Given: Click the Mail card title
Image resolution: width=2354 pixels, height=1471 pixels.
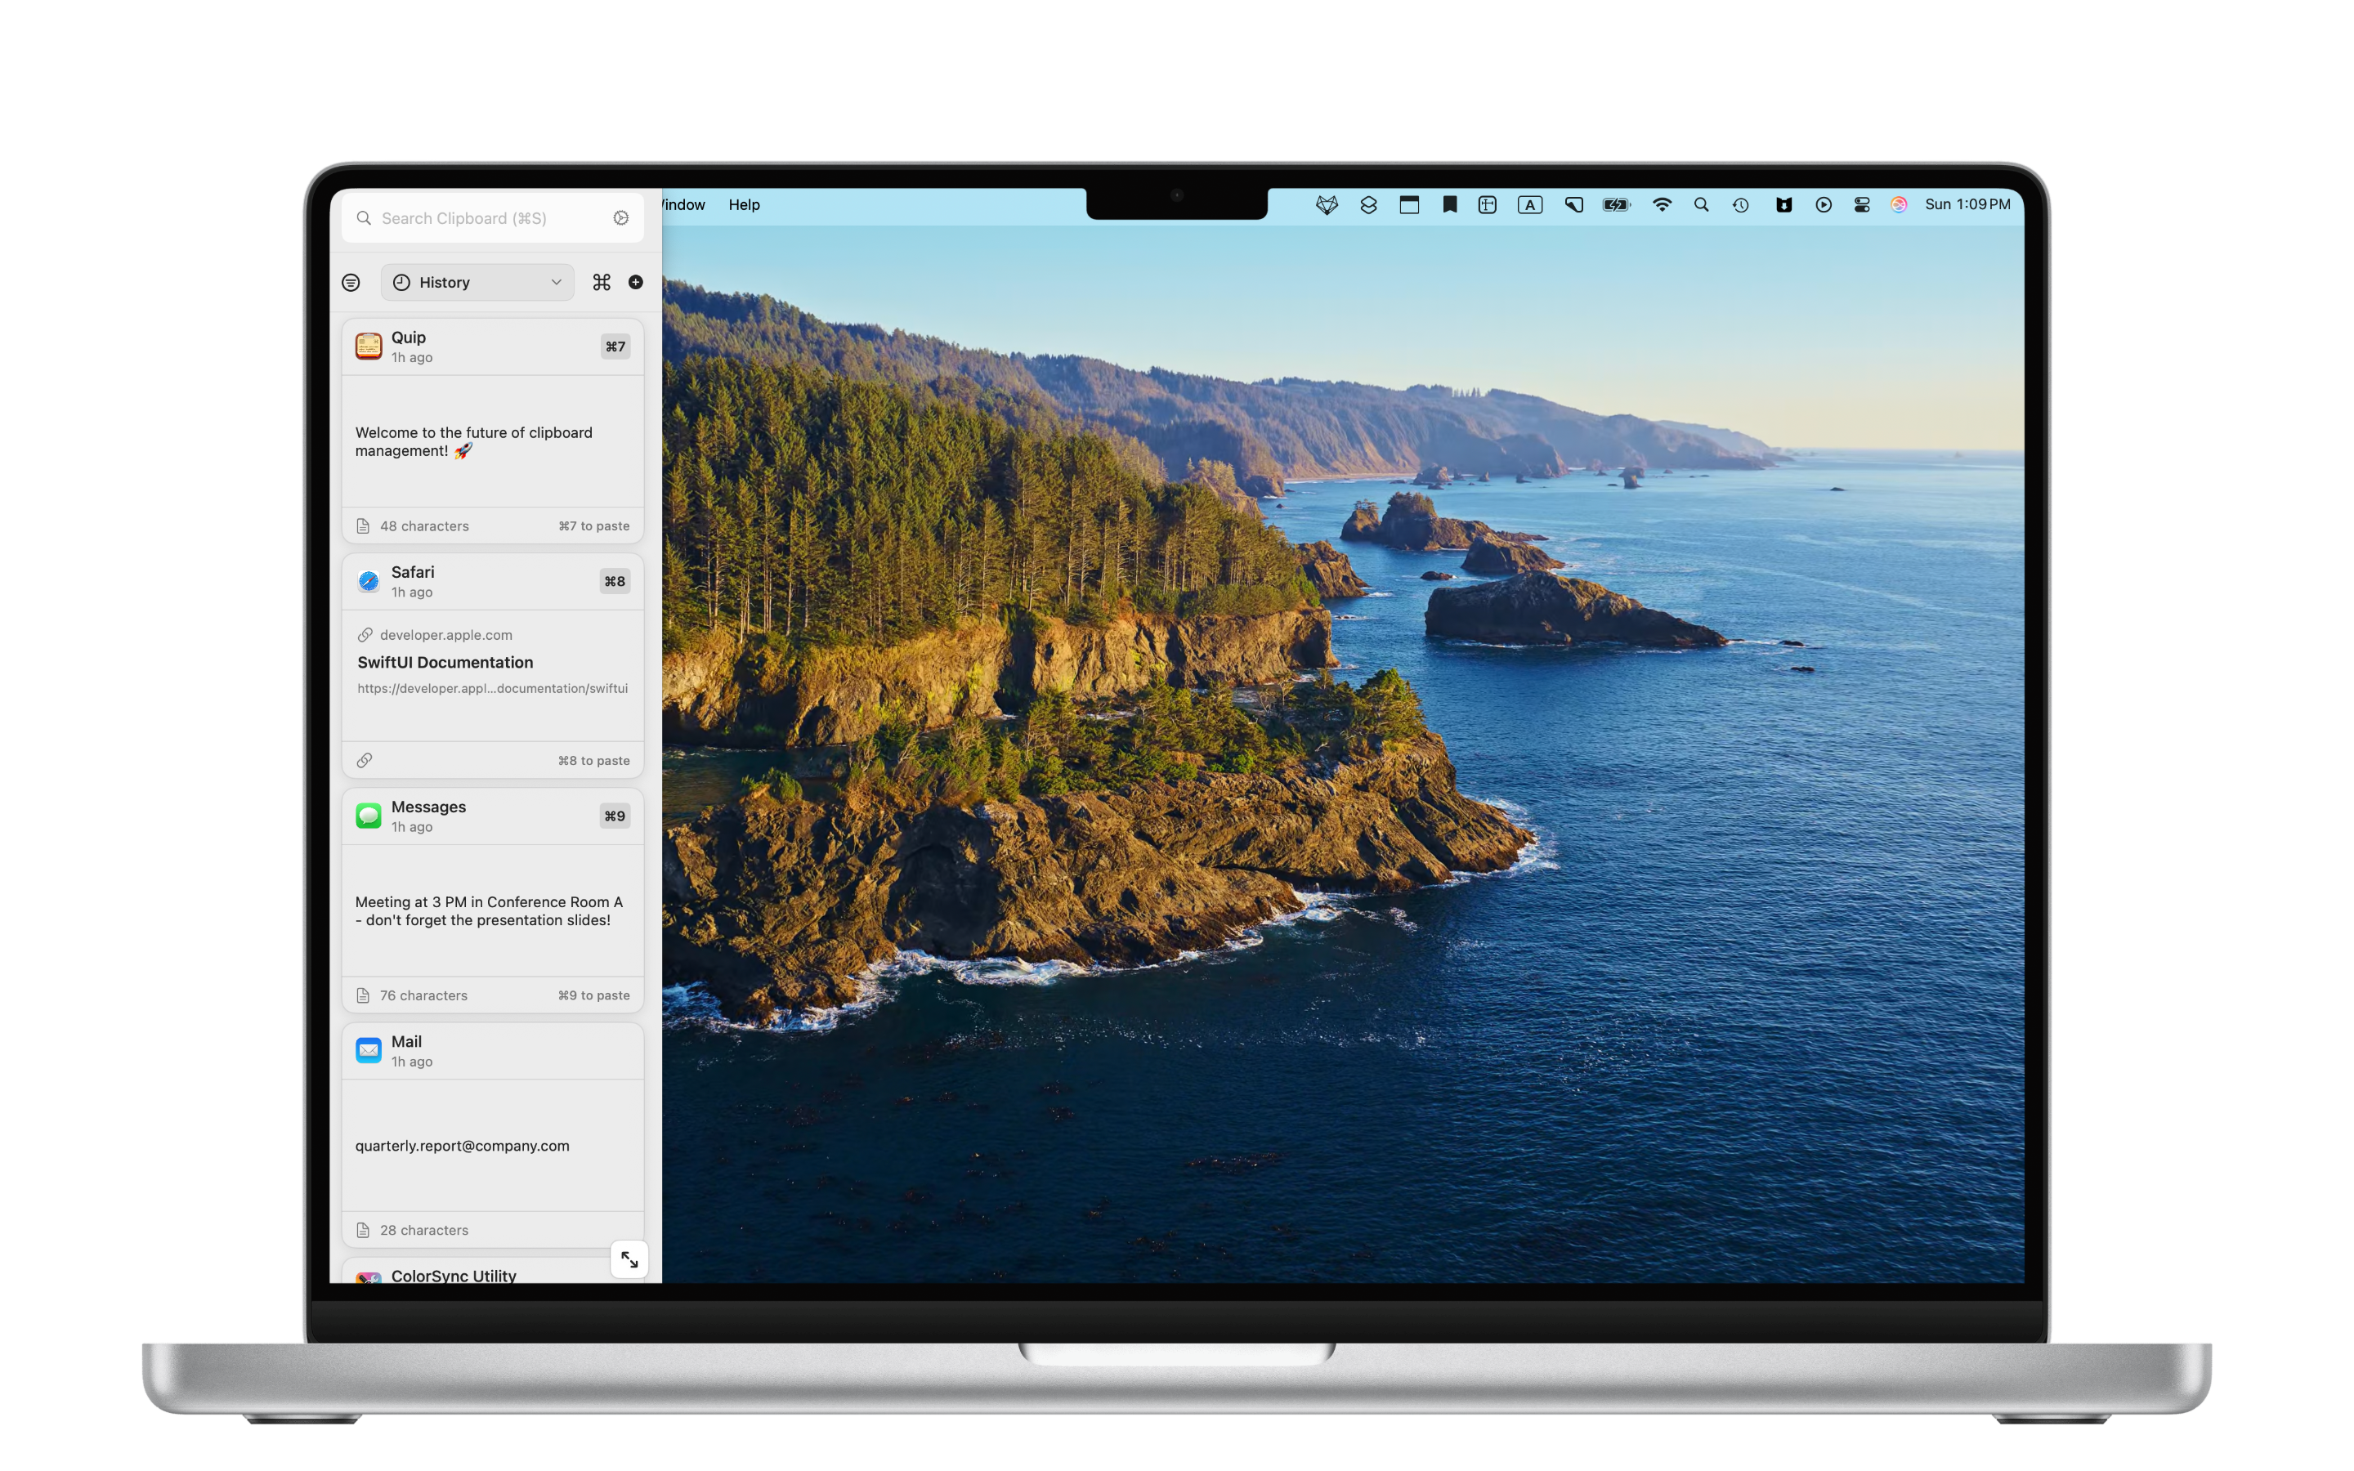Looking at the screenshot, I should 406,1042.
